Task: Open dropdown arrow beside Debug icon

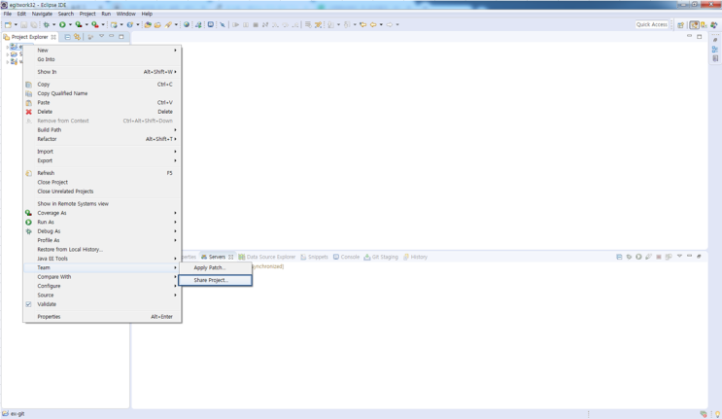Action: pos(53,25)
